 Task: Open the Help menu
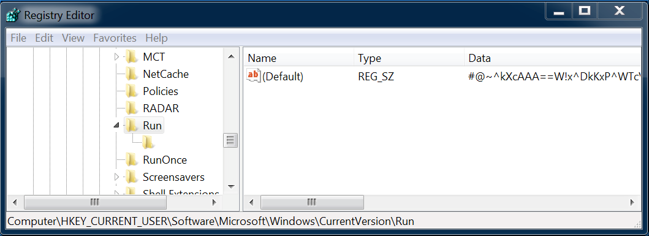(156, 38)
